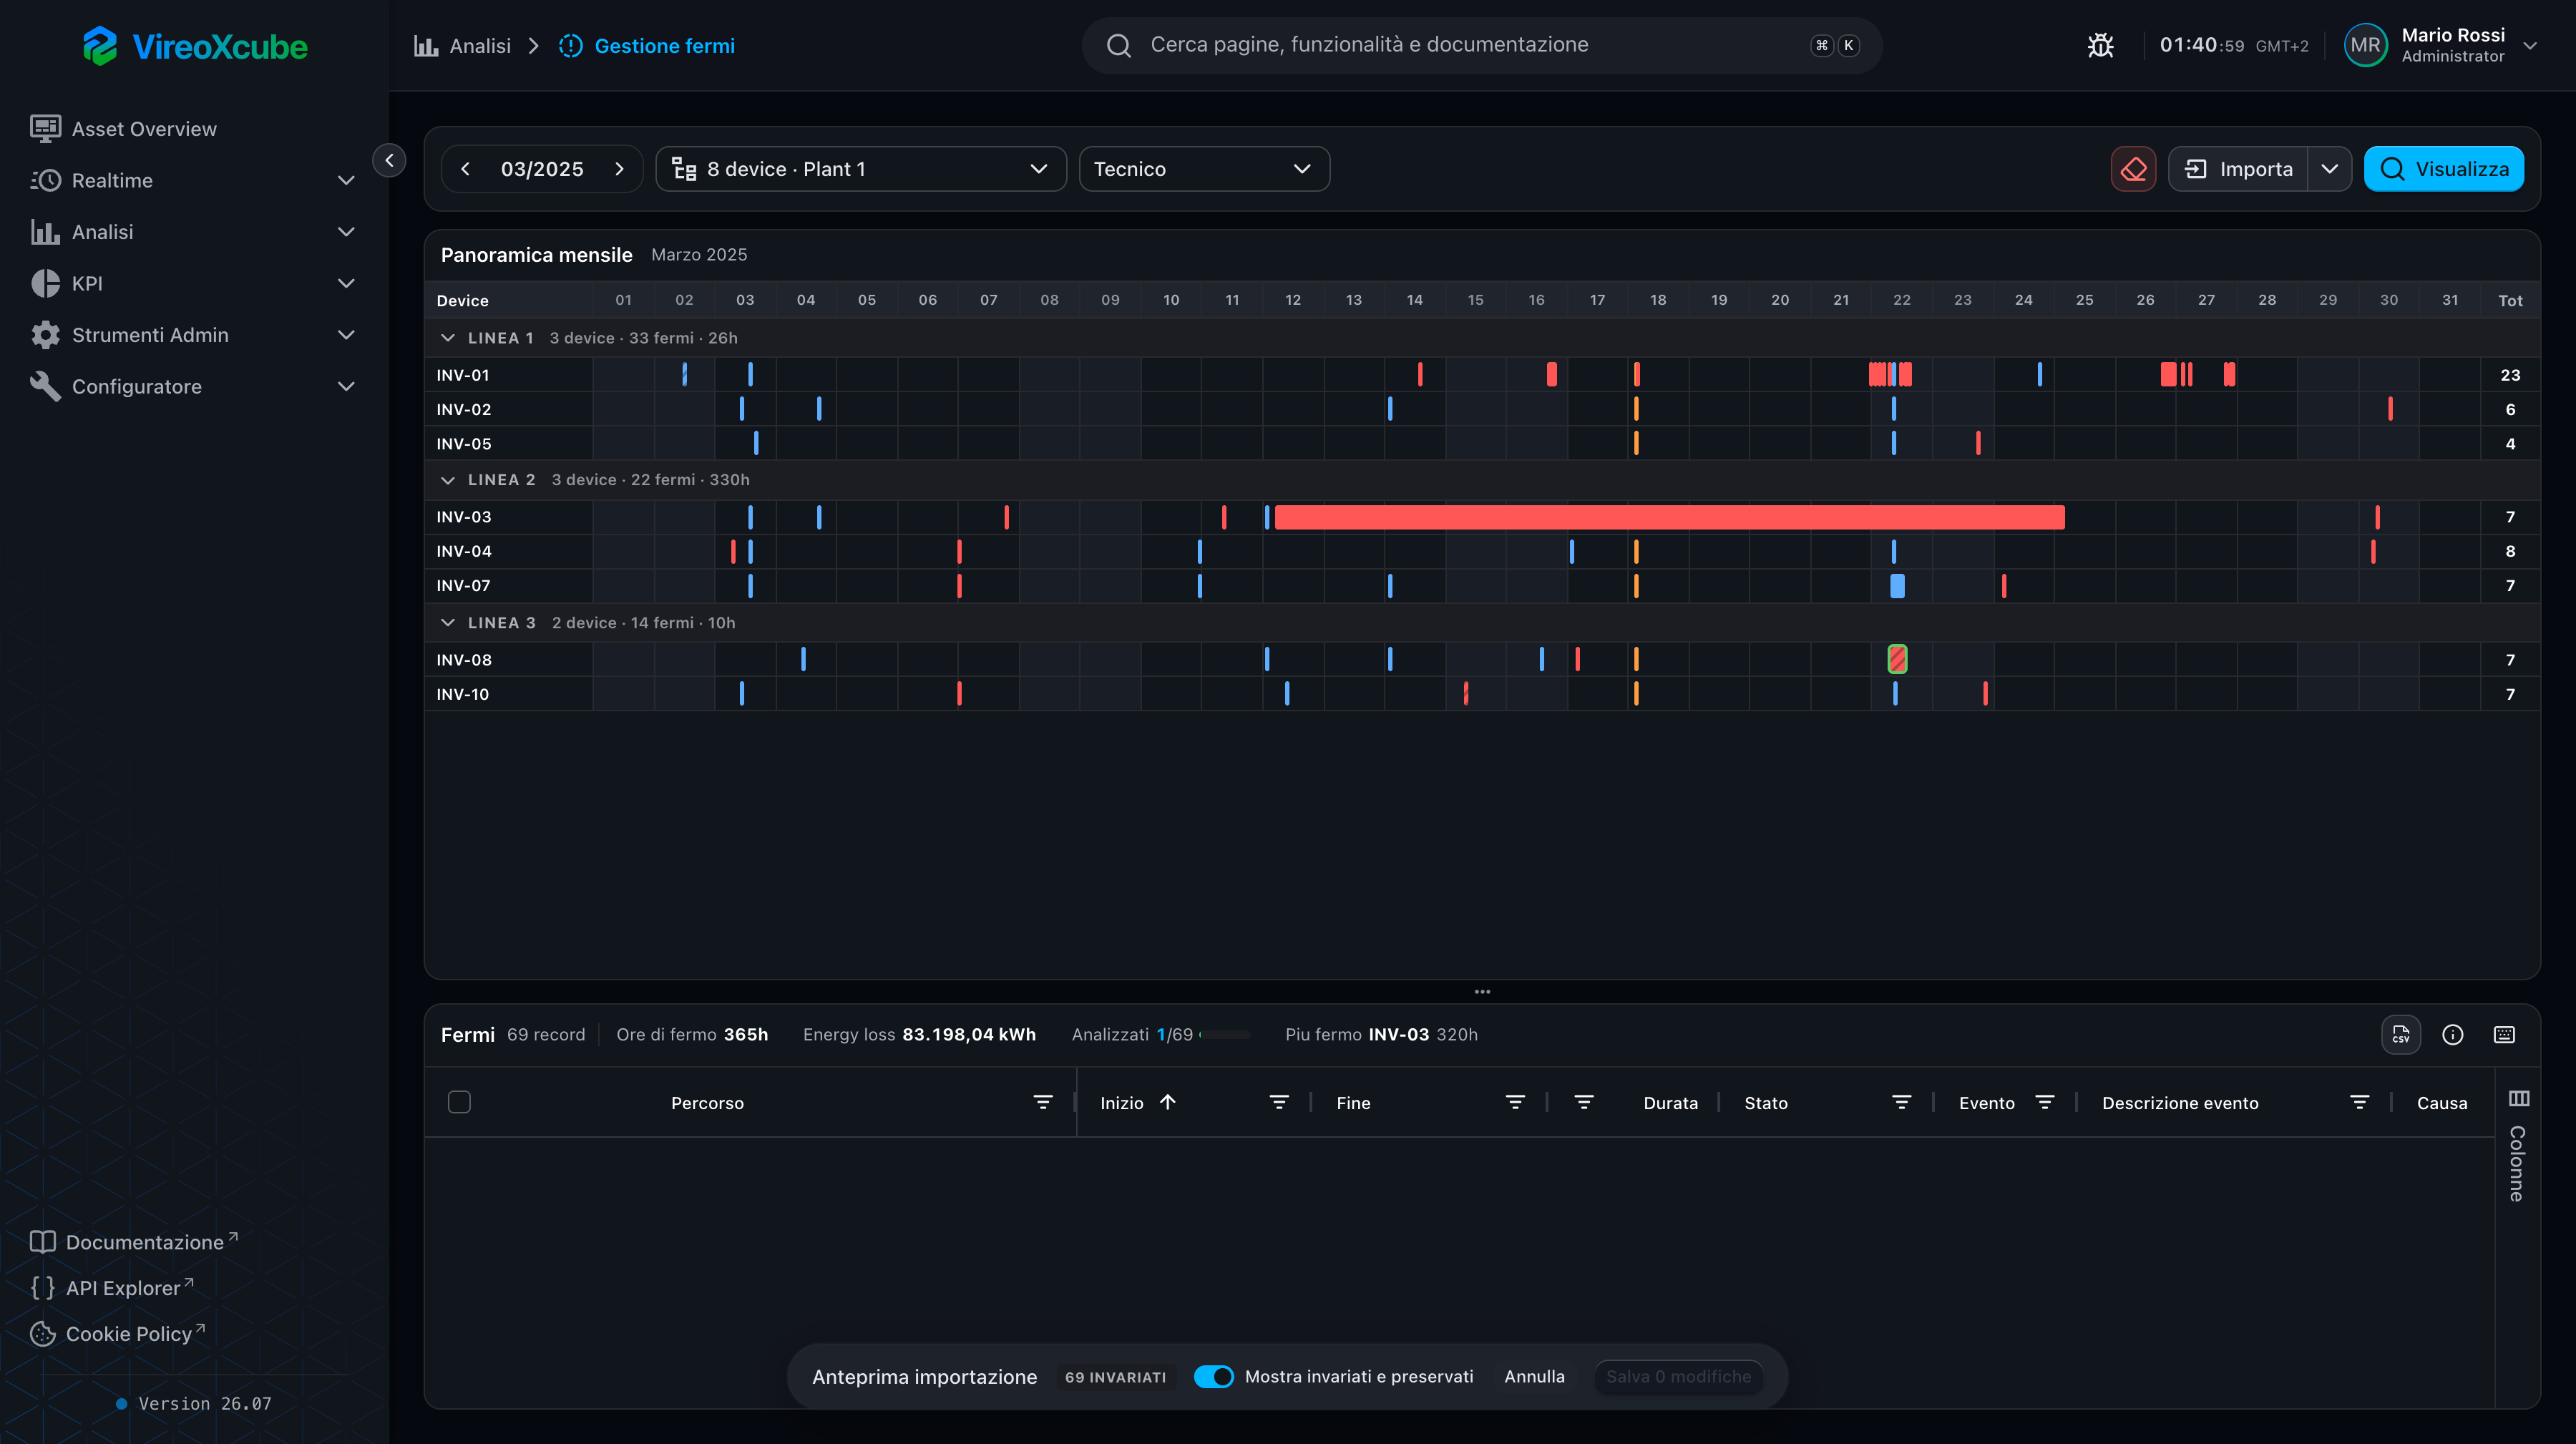2576x1444 pixels.
Task: Open filter menu for Inizio column
Action: click(1279, 1102)
